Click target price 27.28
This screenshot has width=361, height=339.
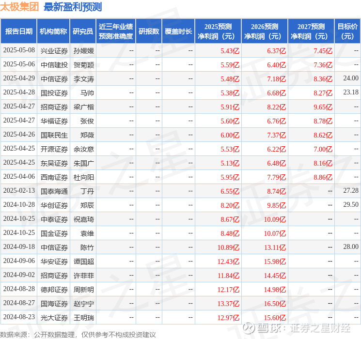point(351,190)
